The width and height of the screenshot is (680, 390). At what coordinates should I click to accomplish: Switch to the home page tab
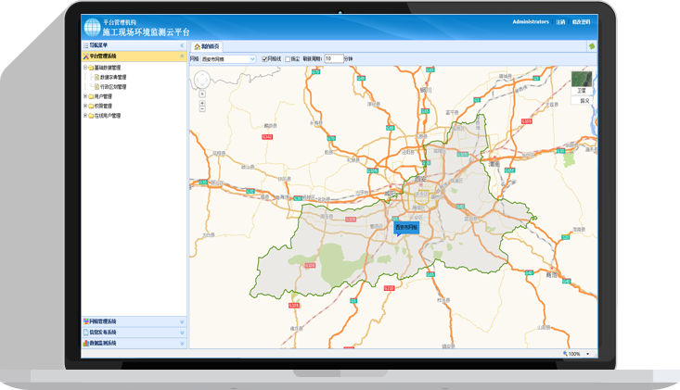point(207,46)
